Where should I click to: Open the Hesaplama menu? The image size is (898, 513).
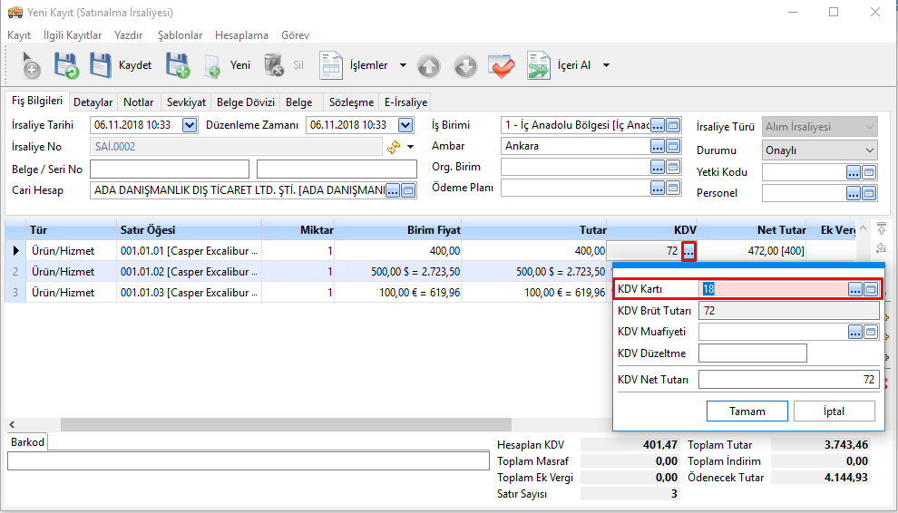(x=241, y=35)
